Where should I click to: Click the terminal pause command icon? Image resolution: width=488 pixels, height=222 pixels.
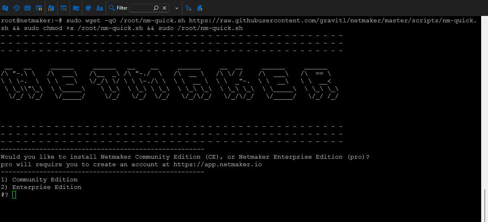(39, 8)
